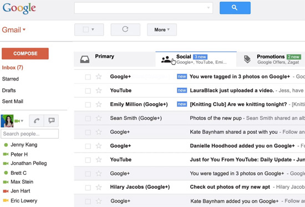Click the Social tab people icon
305x207 pixels.
[166, 59]
